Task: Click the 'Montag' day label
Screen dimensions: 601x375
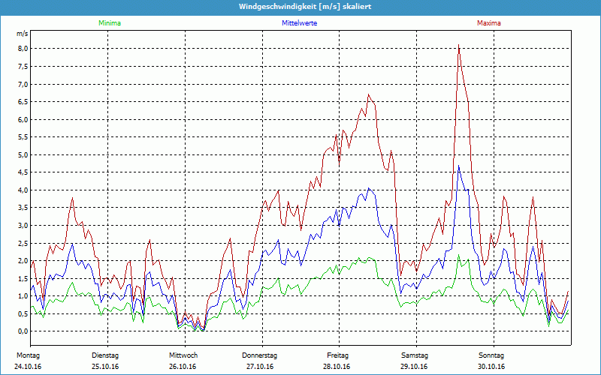Action: click(x=28, y=355)
